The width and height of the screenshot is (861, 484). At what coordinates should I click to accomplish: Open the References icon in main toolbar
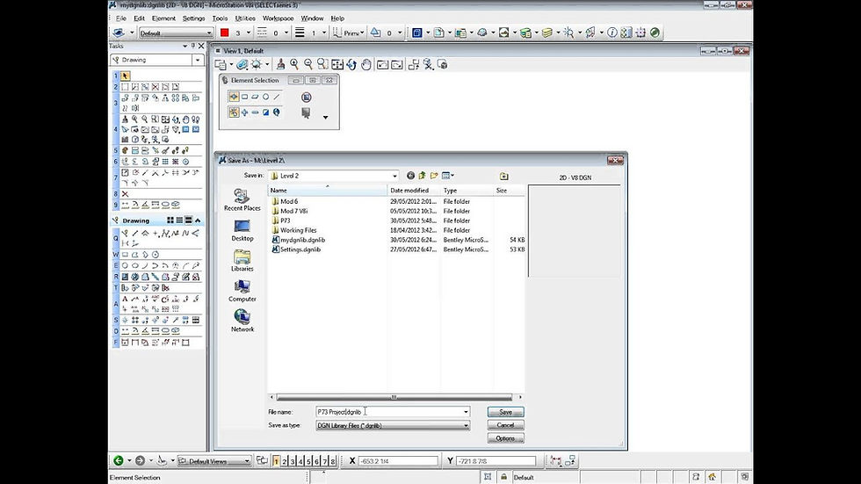[x=439, y=33]
